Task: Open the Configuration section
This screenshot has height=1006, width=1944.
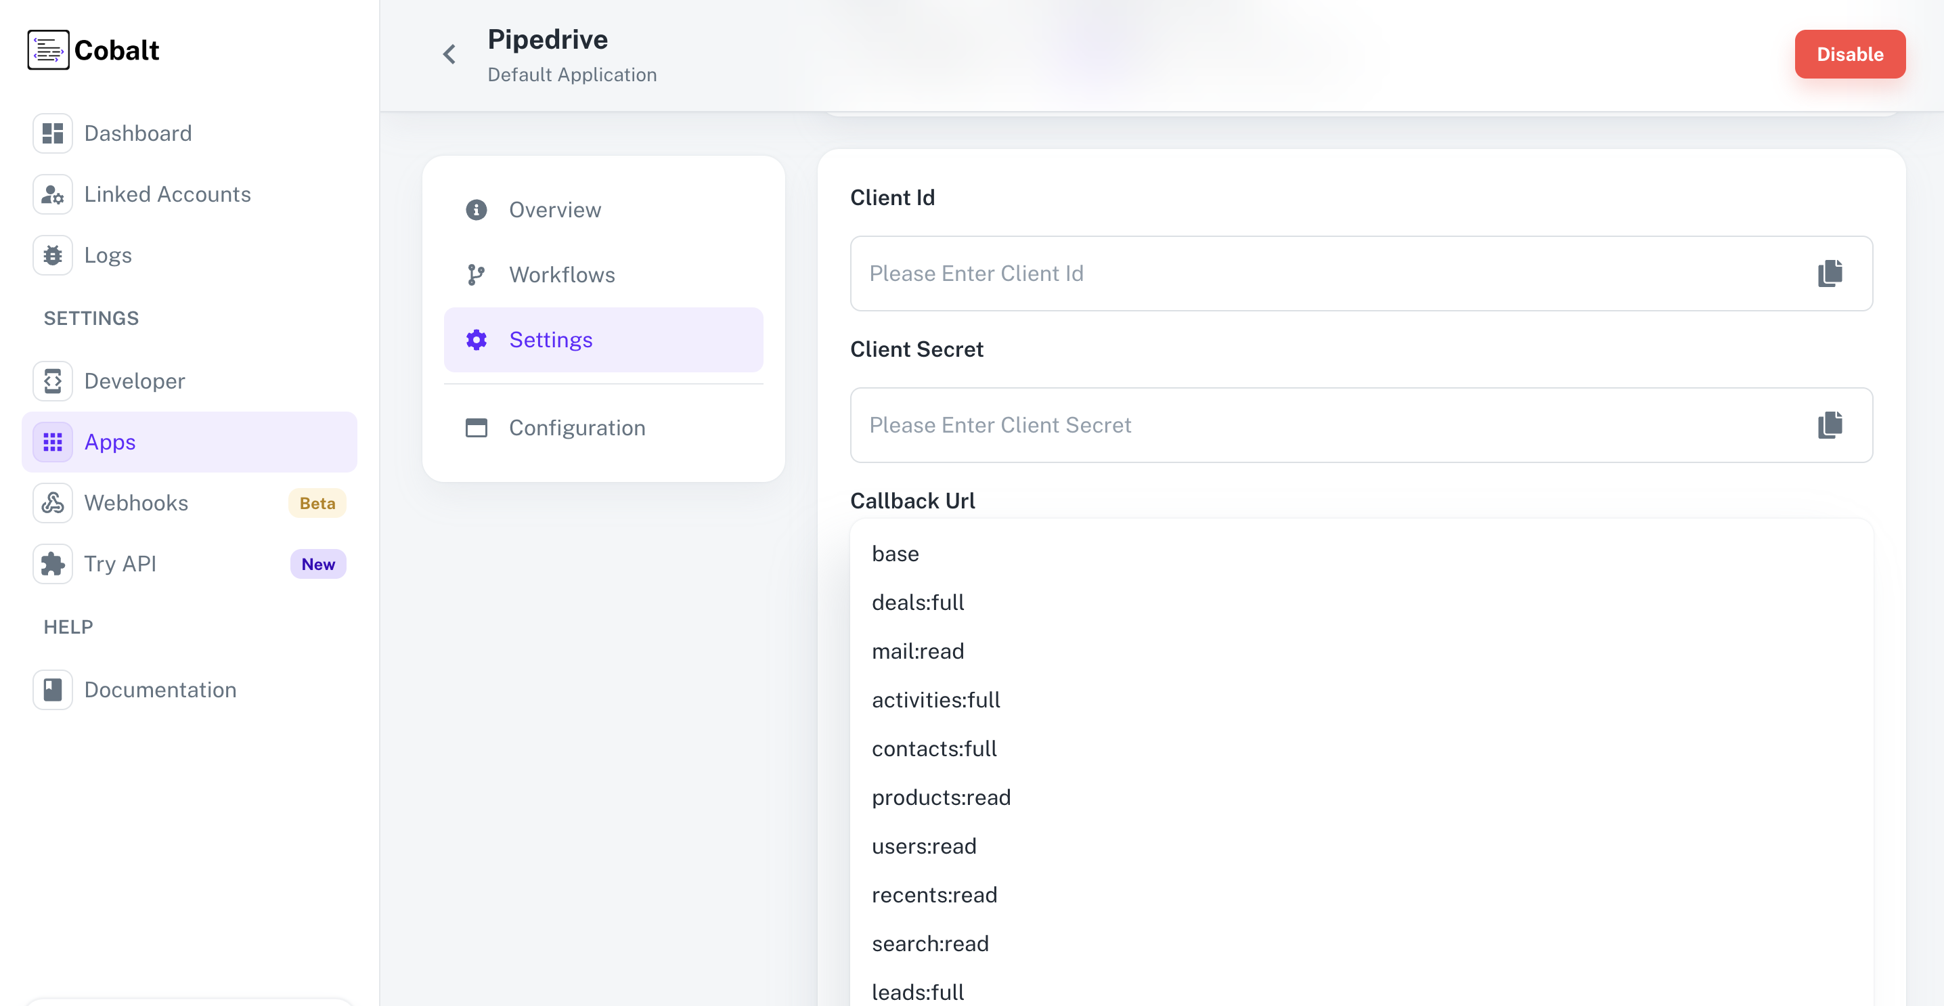Action: (x=577, y=428)
